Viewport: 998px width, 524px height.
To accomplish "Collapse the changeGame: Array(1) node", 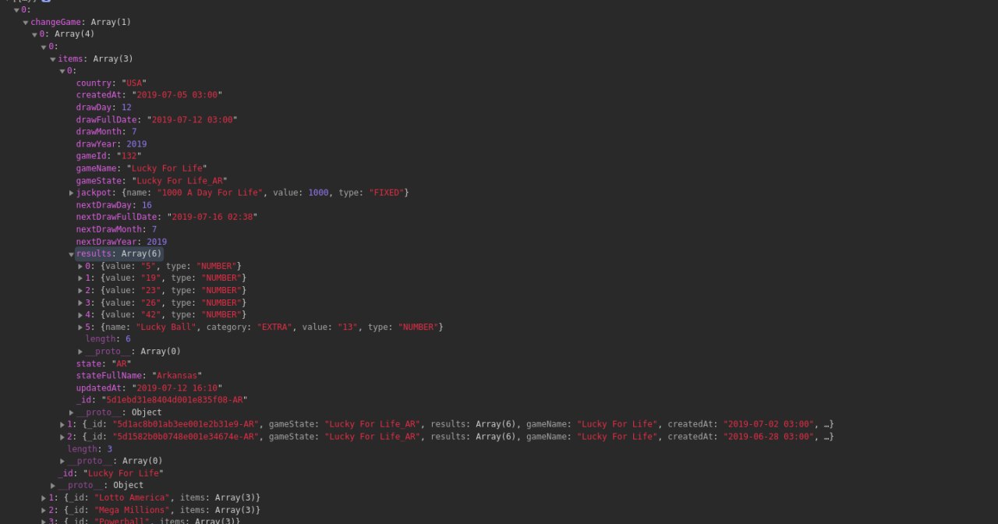I will pyautogui.click(x=26, y=23).
